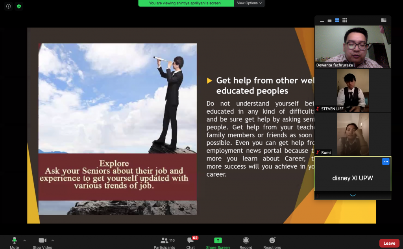Select Dewanta fachrureza's video thumbnail

pyautogui.click(x=353, y=46)
